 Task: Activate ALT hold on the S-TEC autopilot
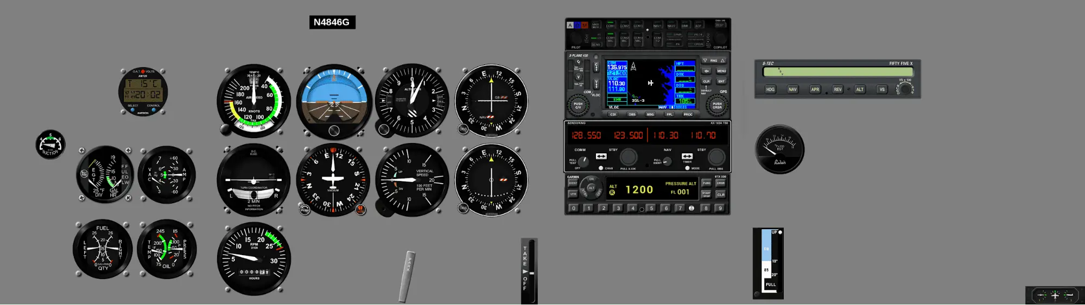click(860, 89)
